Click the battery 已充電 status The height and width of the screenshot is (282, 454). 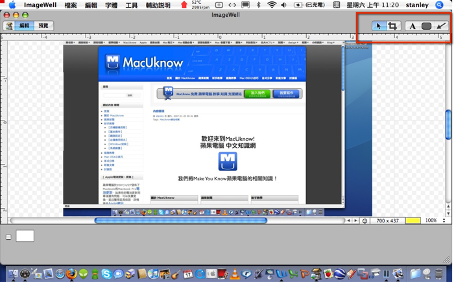(309, 5)
